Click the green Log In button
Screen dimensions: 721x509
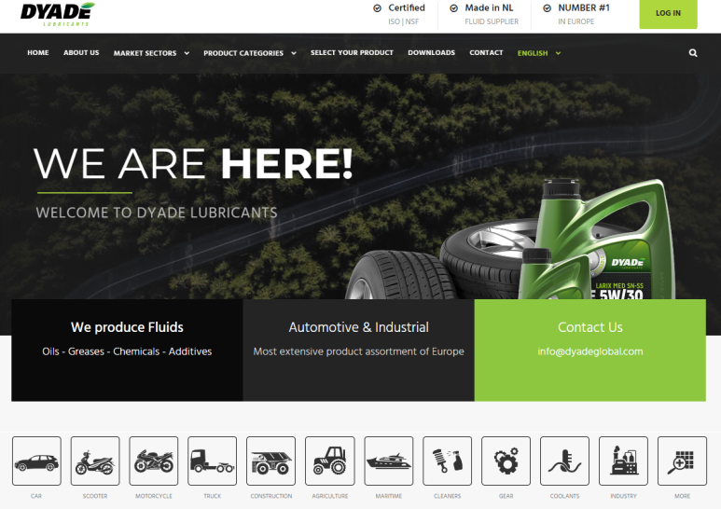[668, 13]
